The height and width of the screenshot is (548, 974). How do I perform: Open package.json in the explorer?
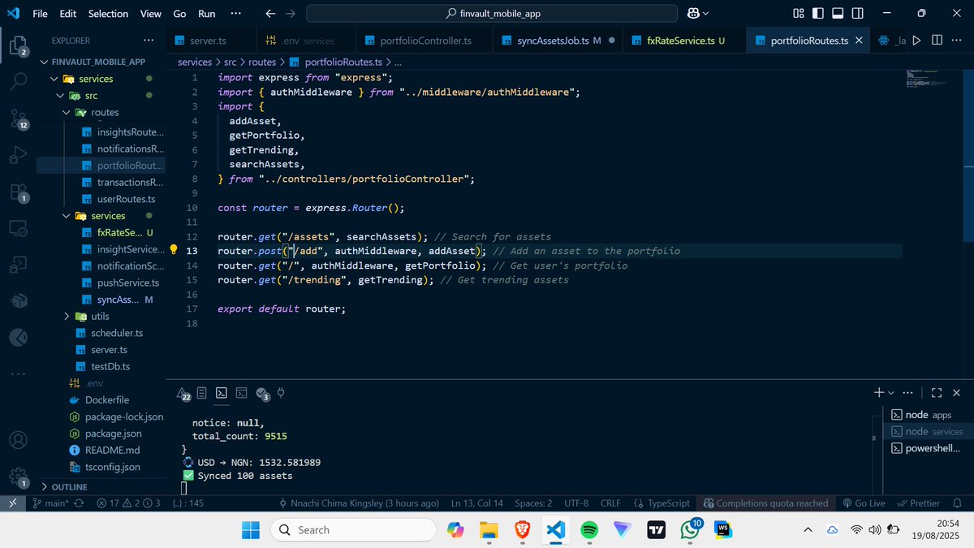(113, 434)
